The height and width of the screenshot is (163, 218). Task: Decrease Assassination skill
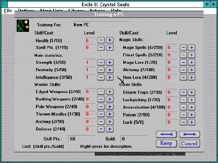pos(183,107)
